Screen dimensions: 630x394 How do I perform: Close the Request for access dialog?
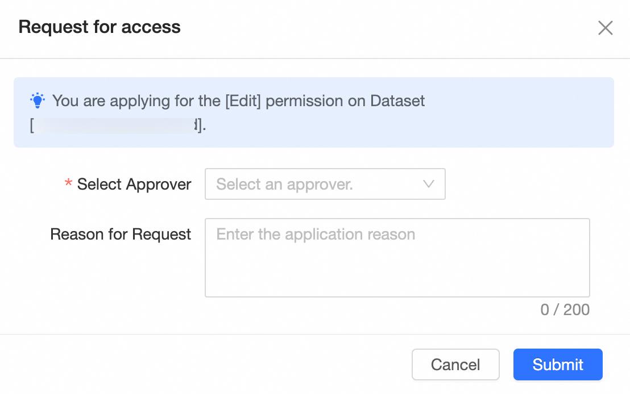605,28
